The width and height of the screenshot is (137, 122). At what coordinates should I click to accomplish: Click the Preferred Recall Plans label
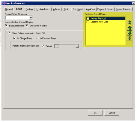(x=95, y=14)
